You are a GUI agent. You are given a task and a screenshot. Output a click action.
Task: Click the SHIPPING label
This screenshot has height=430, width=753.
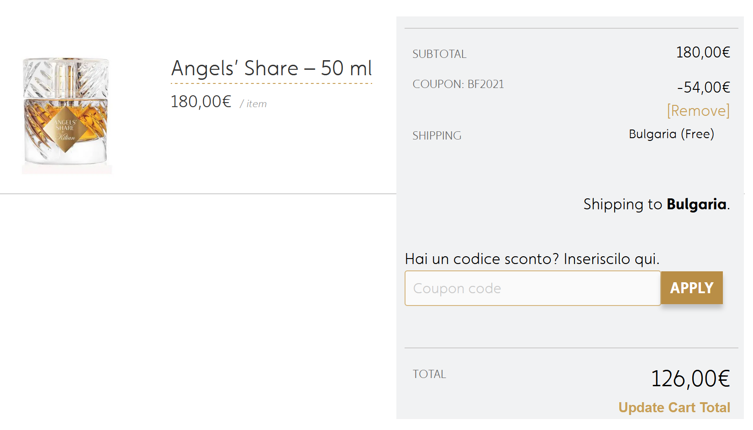pos(437,136)
